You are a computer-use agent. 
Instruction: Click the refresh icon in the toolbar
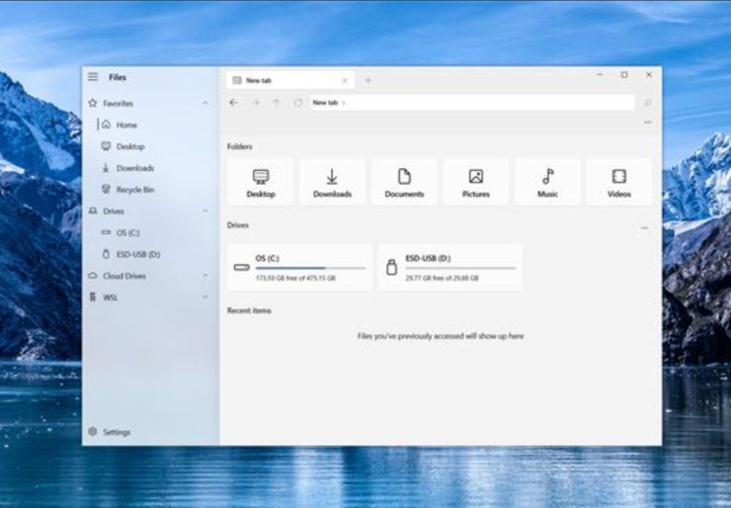click(x=297, y=103)
